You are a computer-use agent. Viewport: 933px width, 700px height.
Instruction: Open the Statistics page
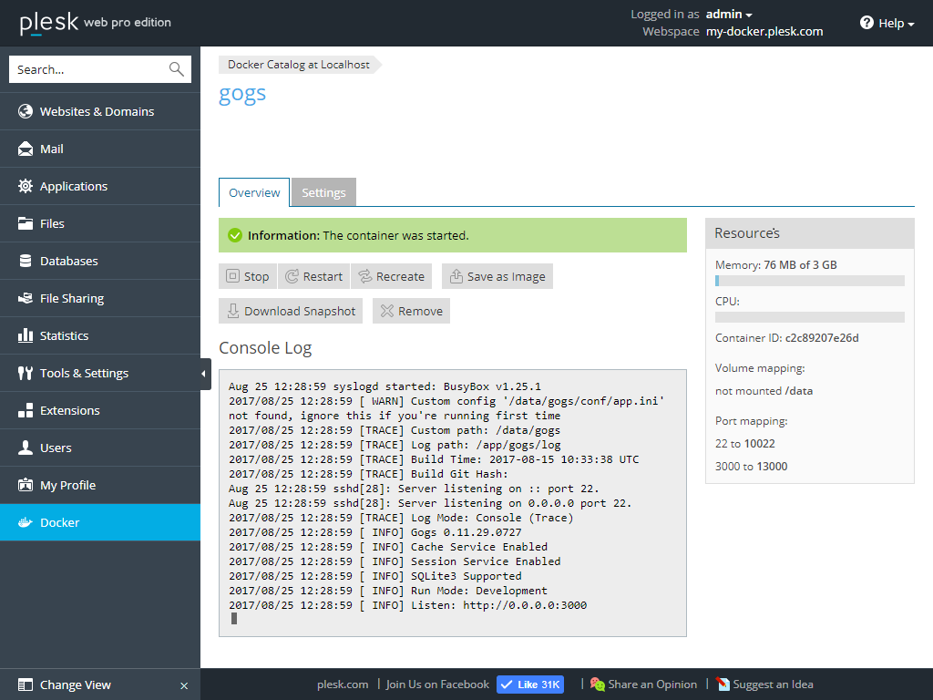[100, 335]
